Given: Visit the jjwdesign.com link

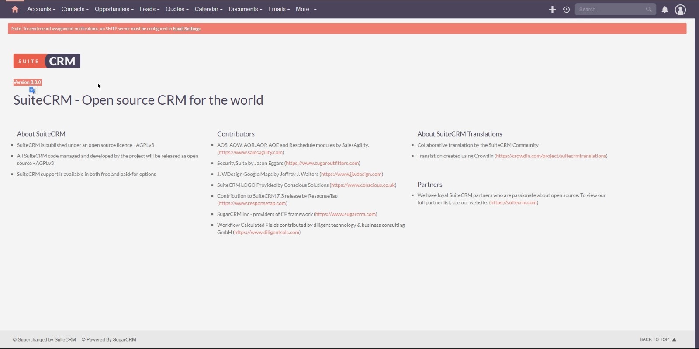Looking at the screenshot, I should 351,174.
